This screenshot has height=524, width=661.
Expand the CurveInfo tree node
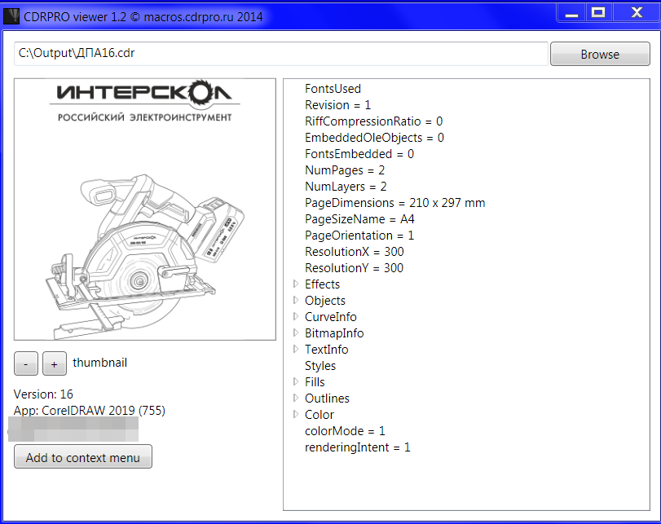pos(296,316)
